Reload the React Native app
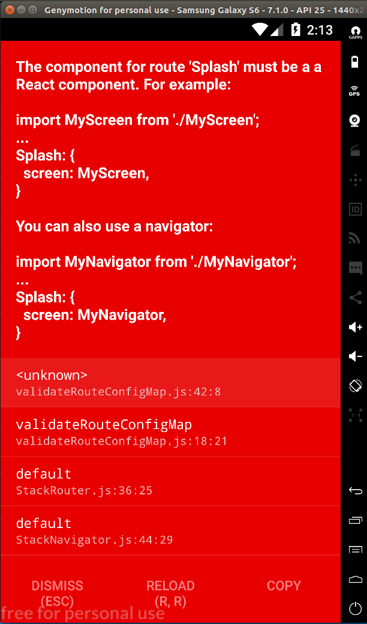The image size is (367, 624). (170, 593)
